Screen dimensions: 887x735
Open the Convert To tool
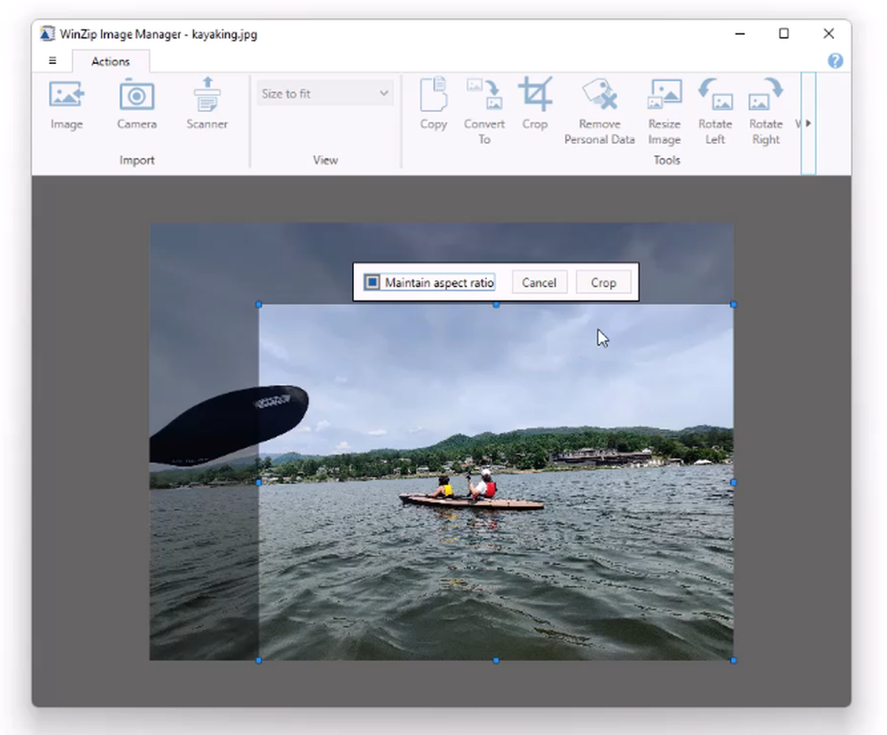click(484, 111)
